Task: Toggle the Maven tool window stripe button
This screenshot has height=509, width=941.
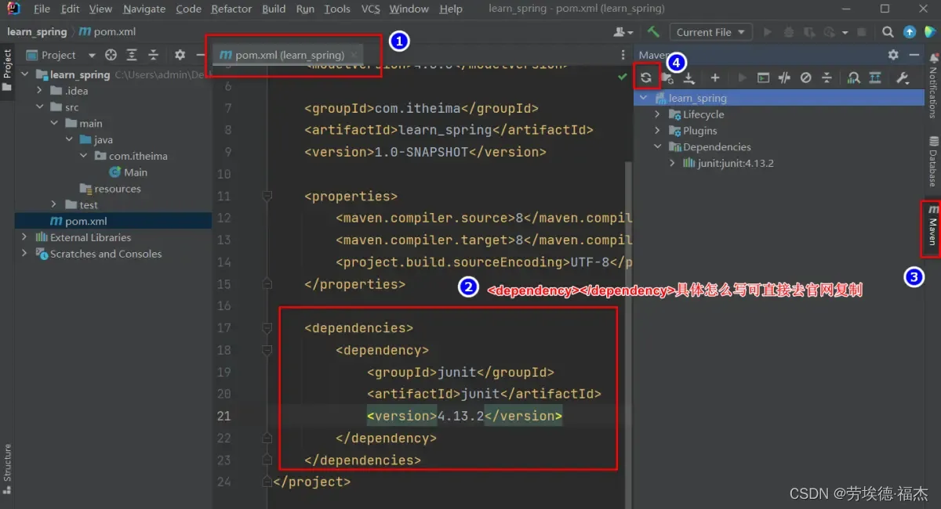Action: pos(933,228)
